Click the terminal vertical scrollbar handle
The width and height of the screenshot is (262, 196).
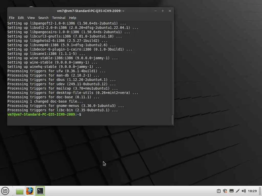[173, 119]
